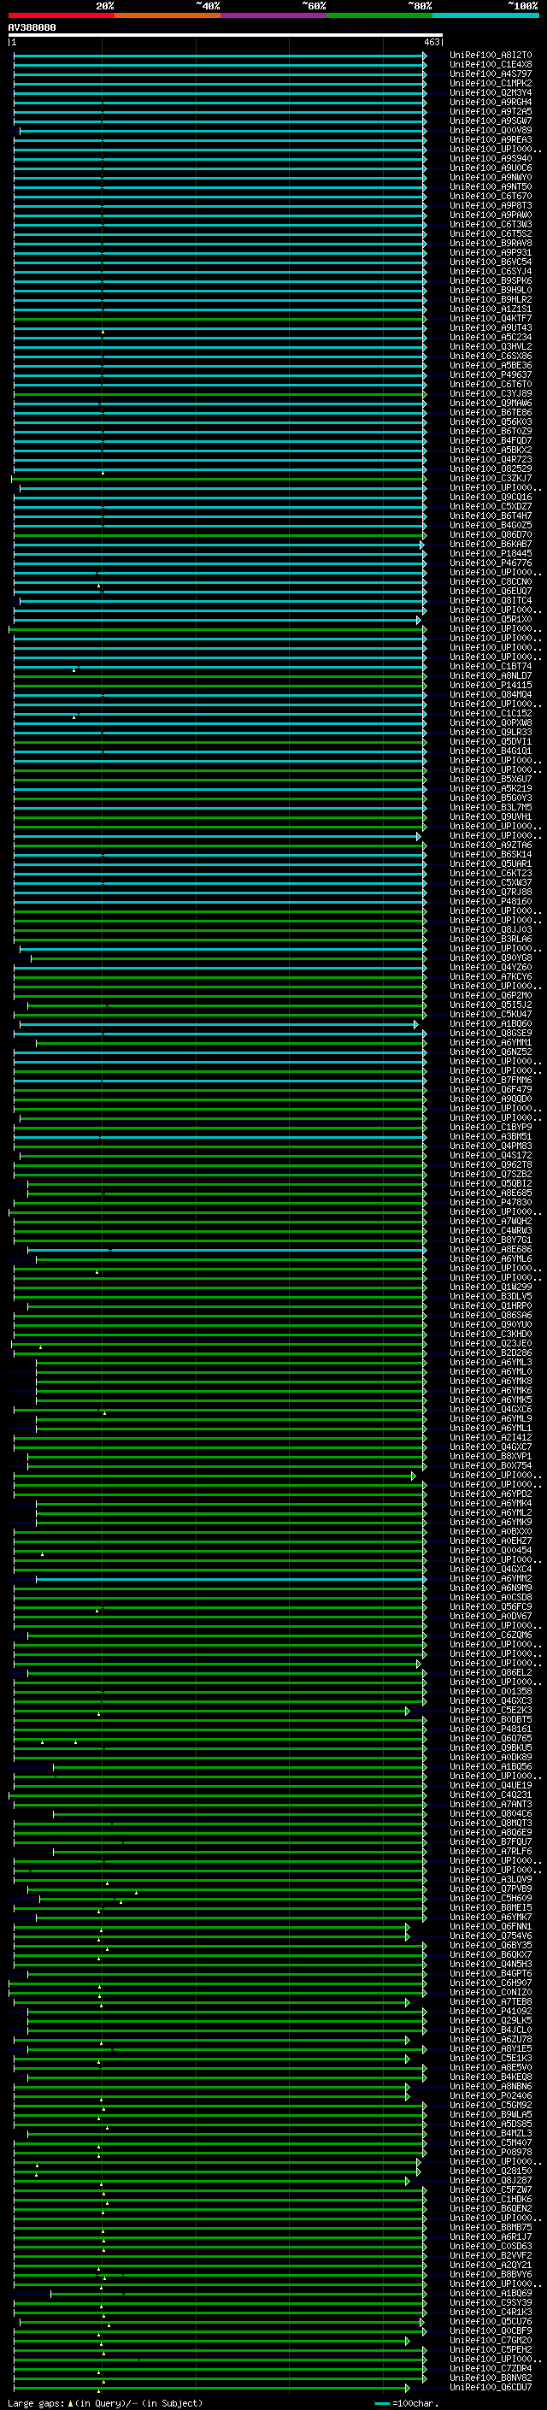Click the yellow gap marker on UniRef100_A9UT43 row
The width and height of the screenshot is (547, 2410).
[103, 332]
